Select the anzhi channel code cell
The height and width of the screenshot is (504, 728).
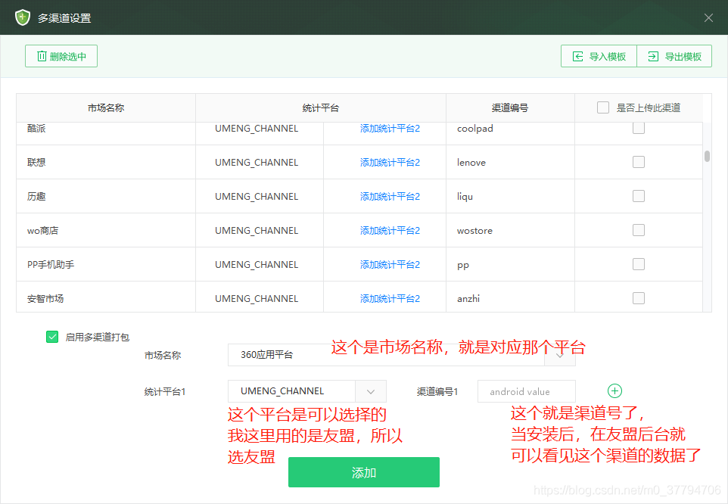[x=510, y=297]
